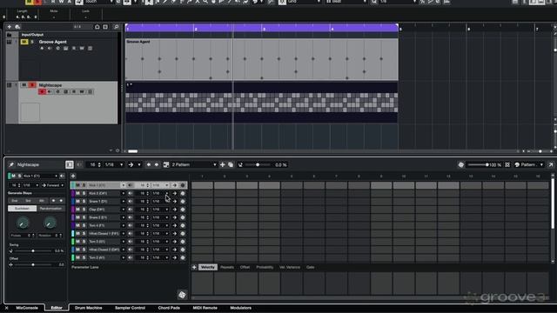Switch to the MixConsole tab
The height and width of the screenshot is (313, 557).
[27, 308]
